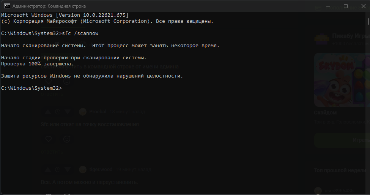370x195 pixels.
Task: Upvote the comment by tiger.wood
Action: pos(48,170)
